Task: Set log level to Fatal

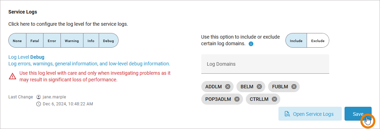Action: tap(35, 40)
